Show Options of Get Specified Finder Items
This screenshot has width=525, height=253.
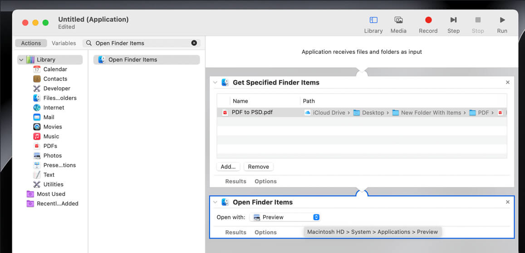(265, 181)
